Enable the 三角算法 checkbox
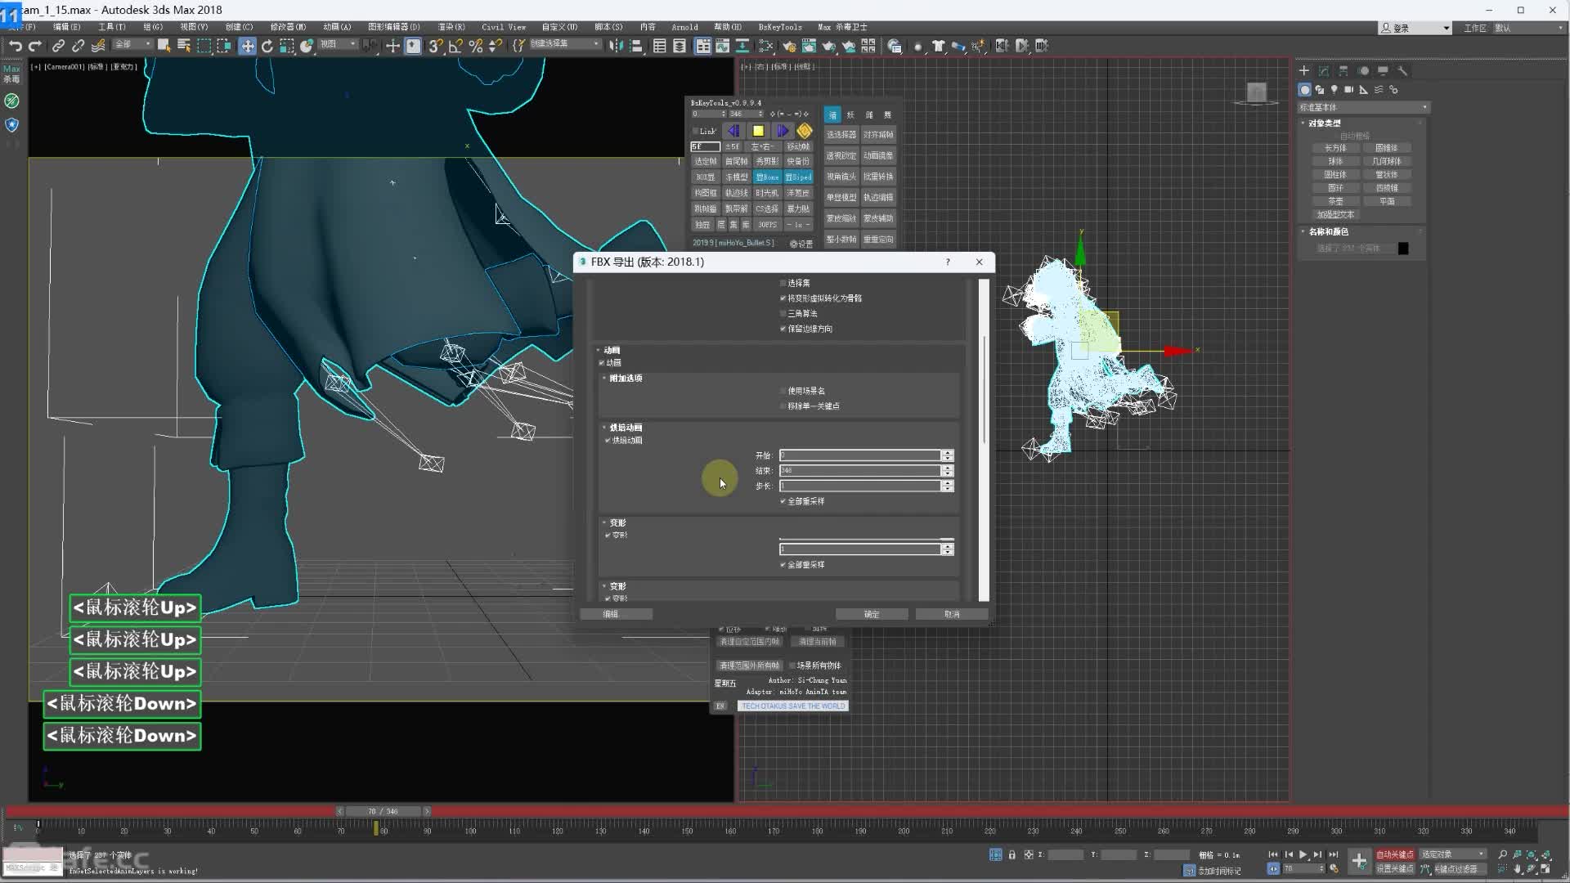 [x=783, y=313]
